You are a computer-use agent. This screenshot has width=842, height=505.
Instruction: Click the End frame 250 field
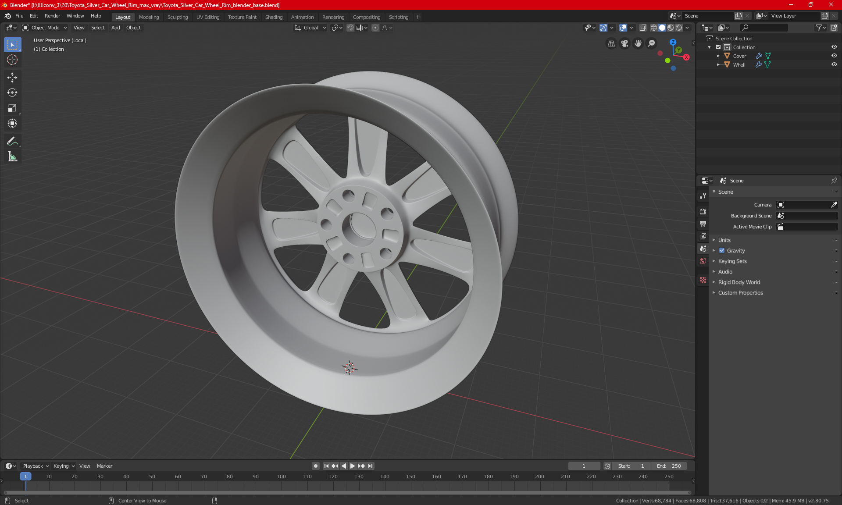pos(669,466)
